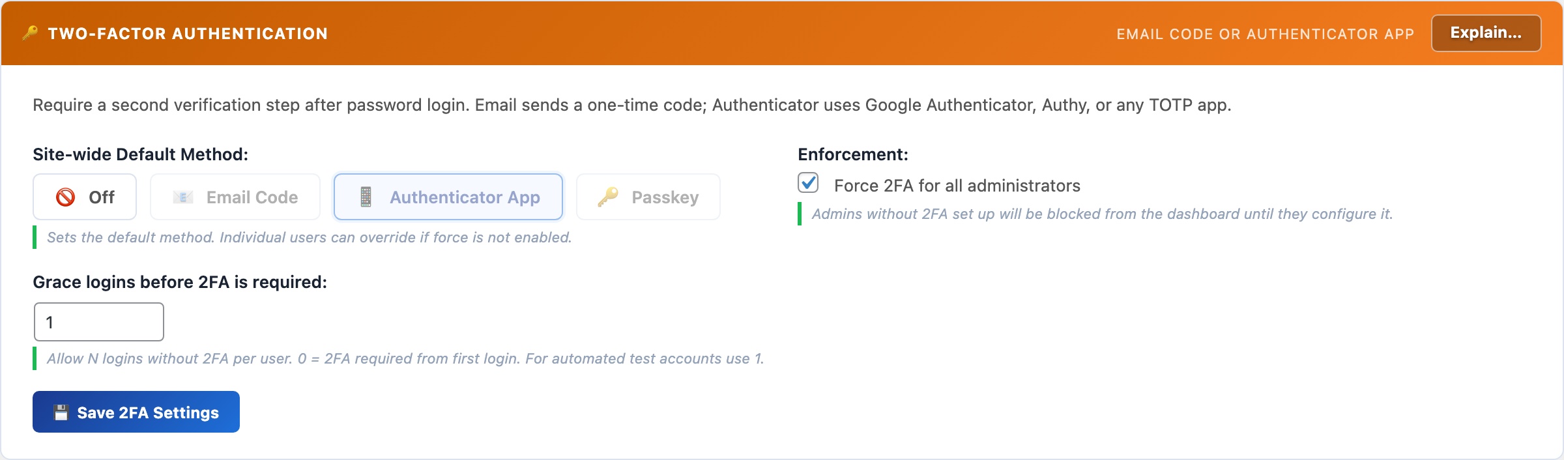Click the floppy disk icon on Save 2FA Settings
The image size is (1564, 460).
61,411
